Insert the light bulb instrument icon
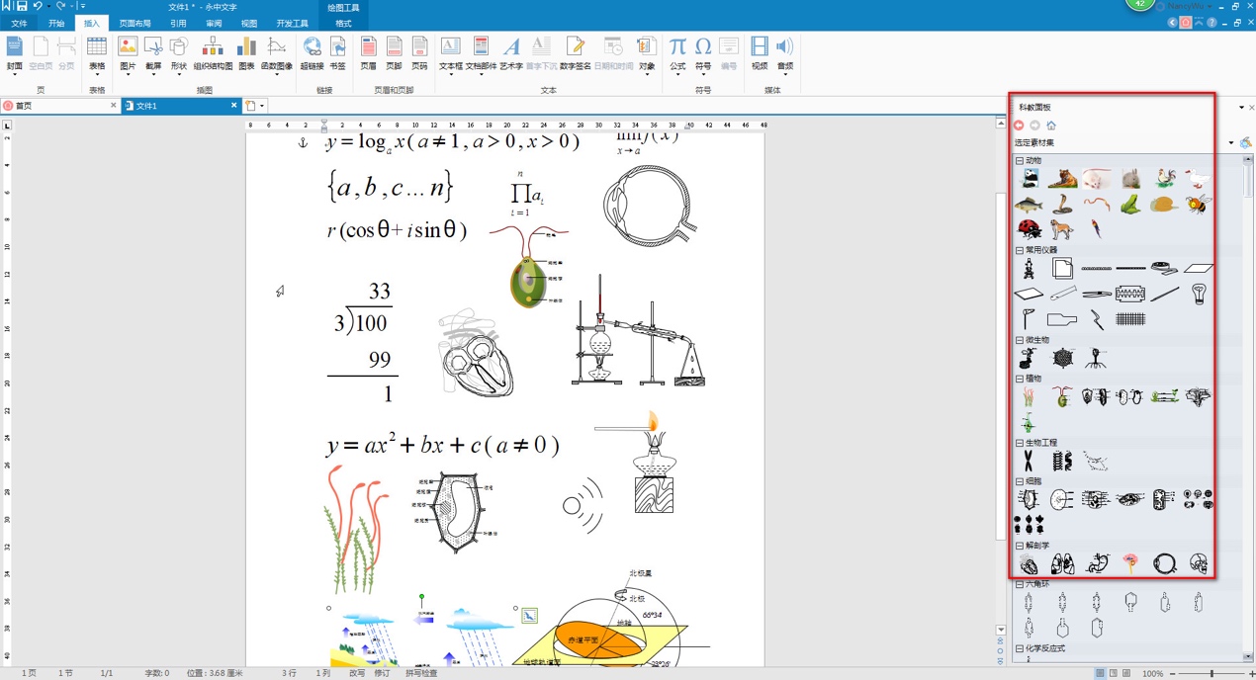The height and width of the screenshot is (680, 1256). (x=1199, y=294)
